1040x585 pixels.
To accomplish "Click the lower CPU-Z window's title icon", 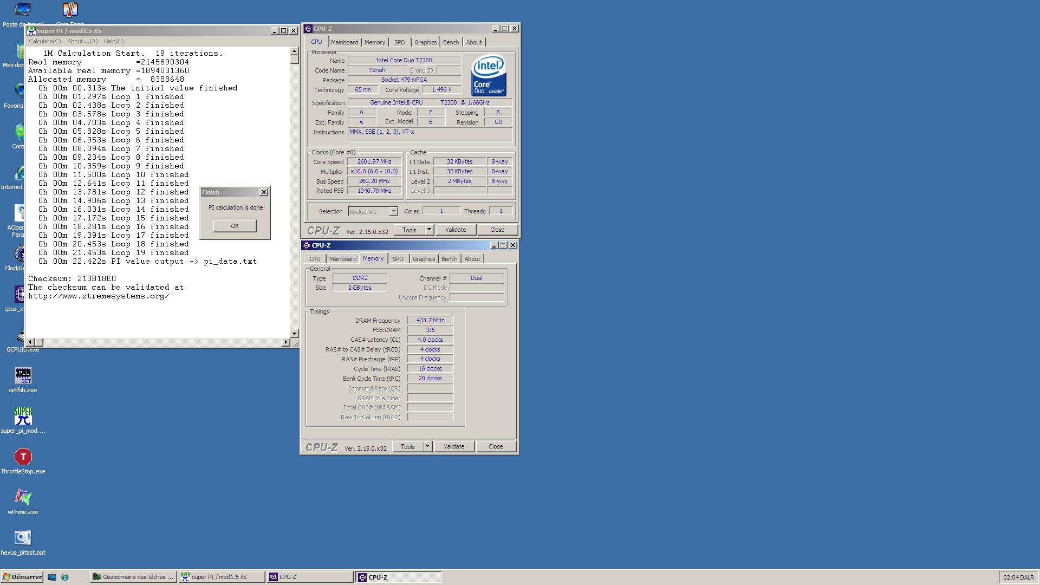I will tap(307, 245).
